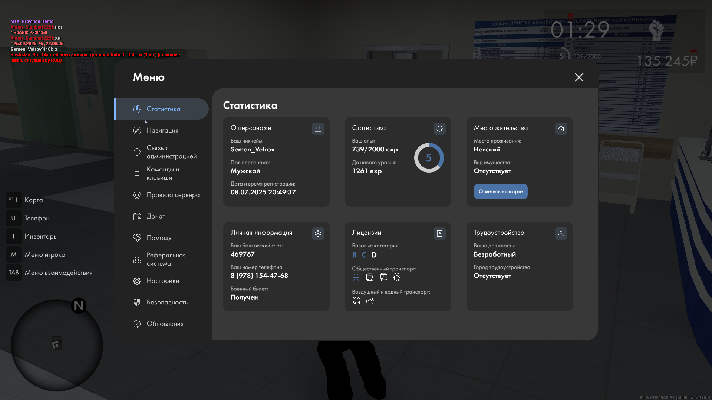Click the profile icon on О персонаже card
Image resolution: width=712 pixels, height=400 pixels.
[318, 129]
